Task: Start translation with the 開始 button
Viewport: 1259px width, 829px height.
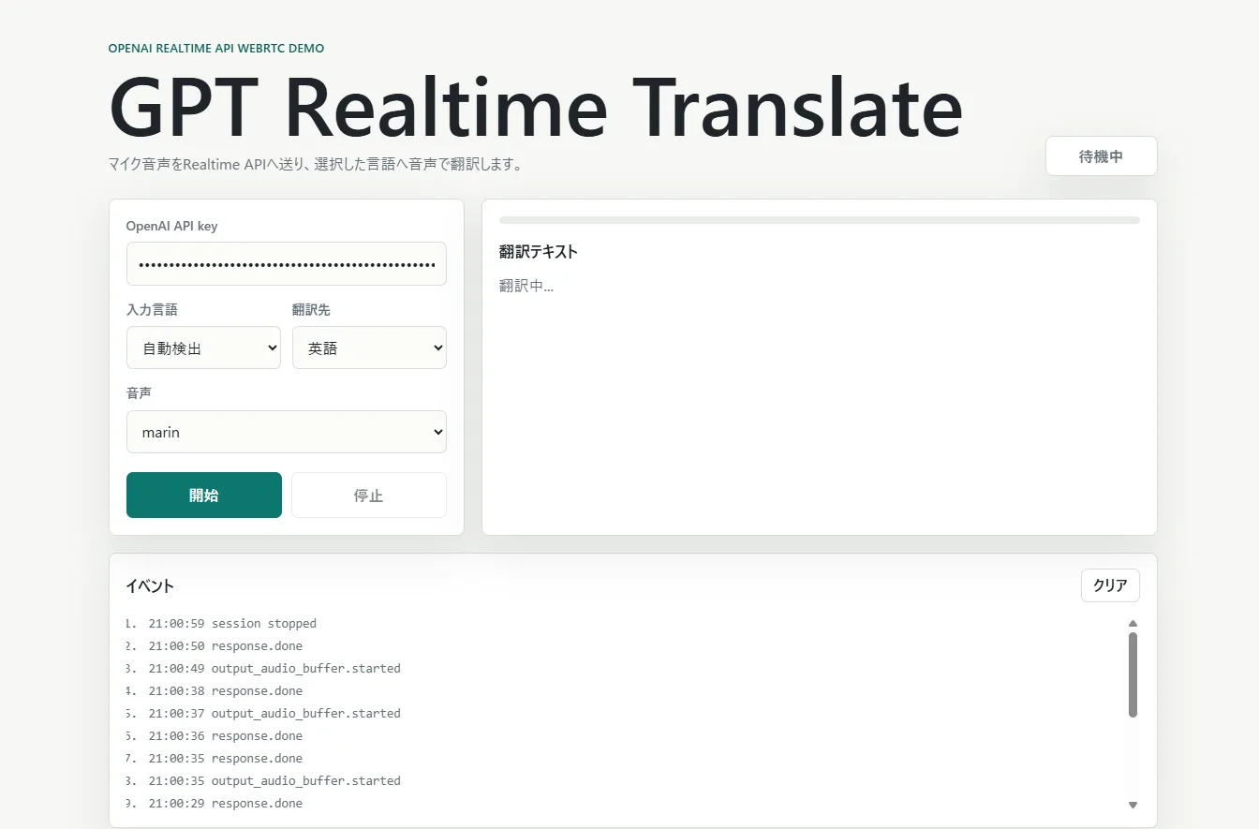Action: 204,496
